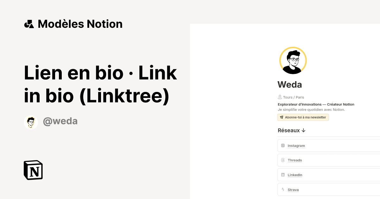380x199 pixels.
Task: Click the Threads icon
Action: click(282, 160)
